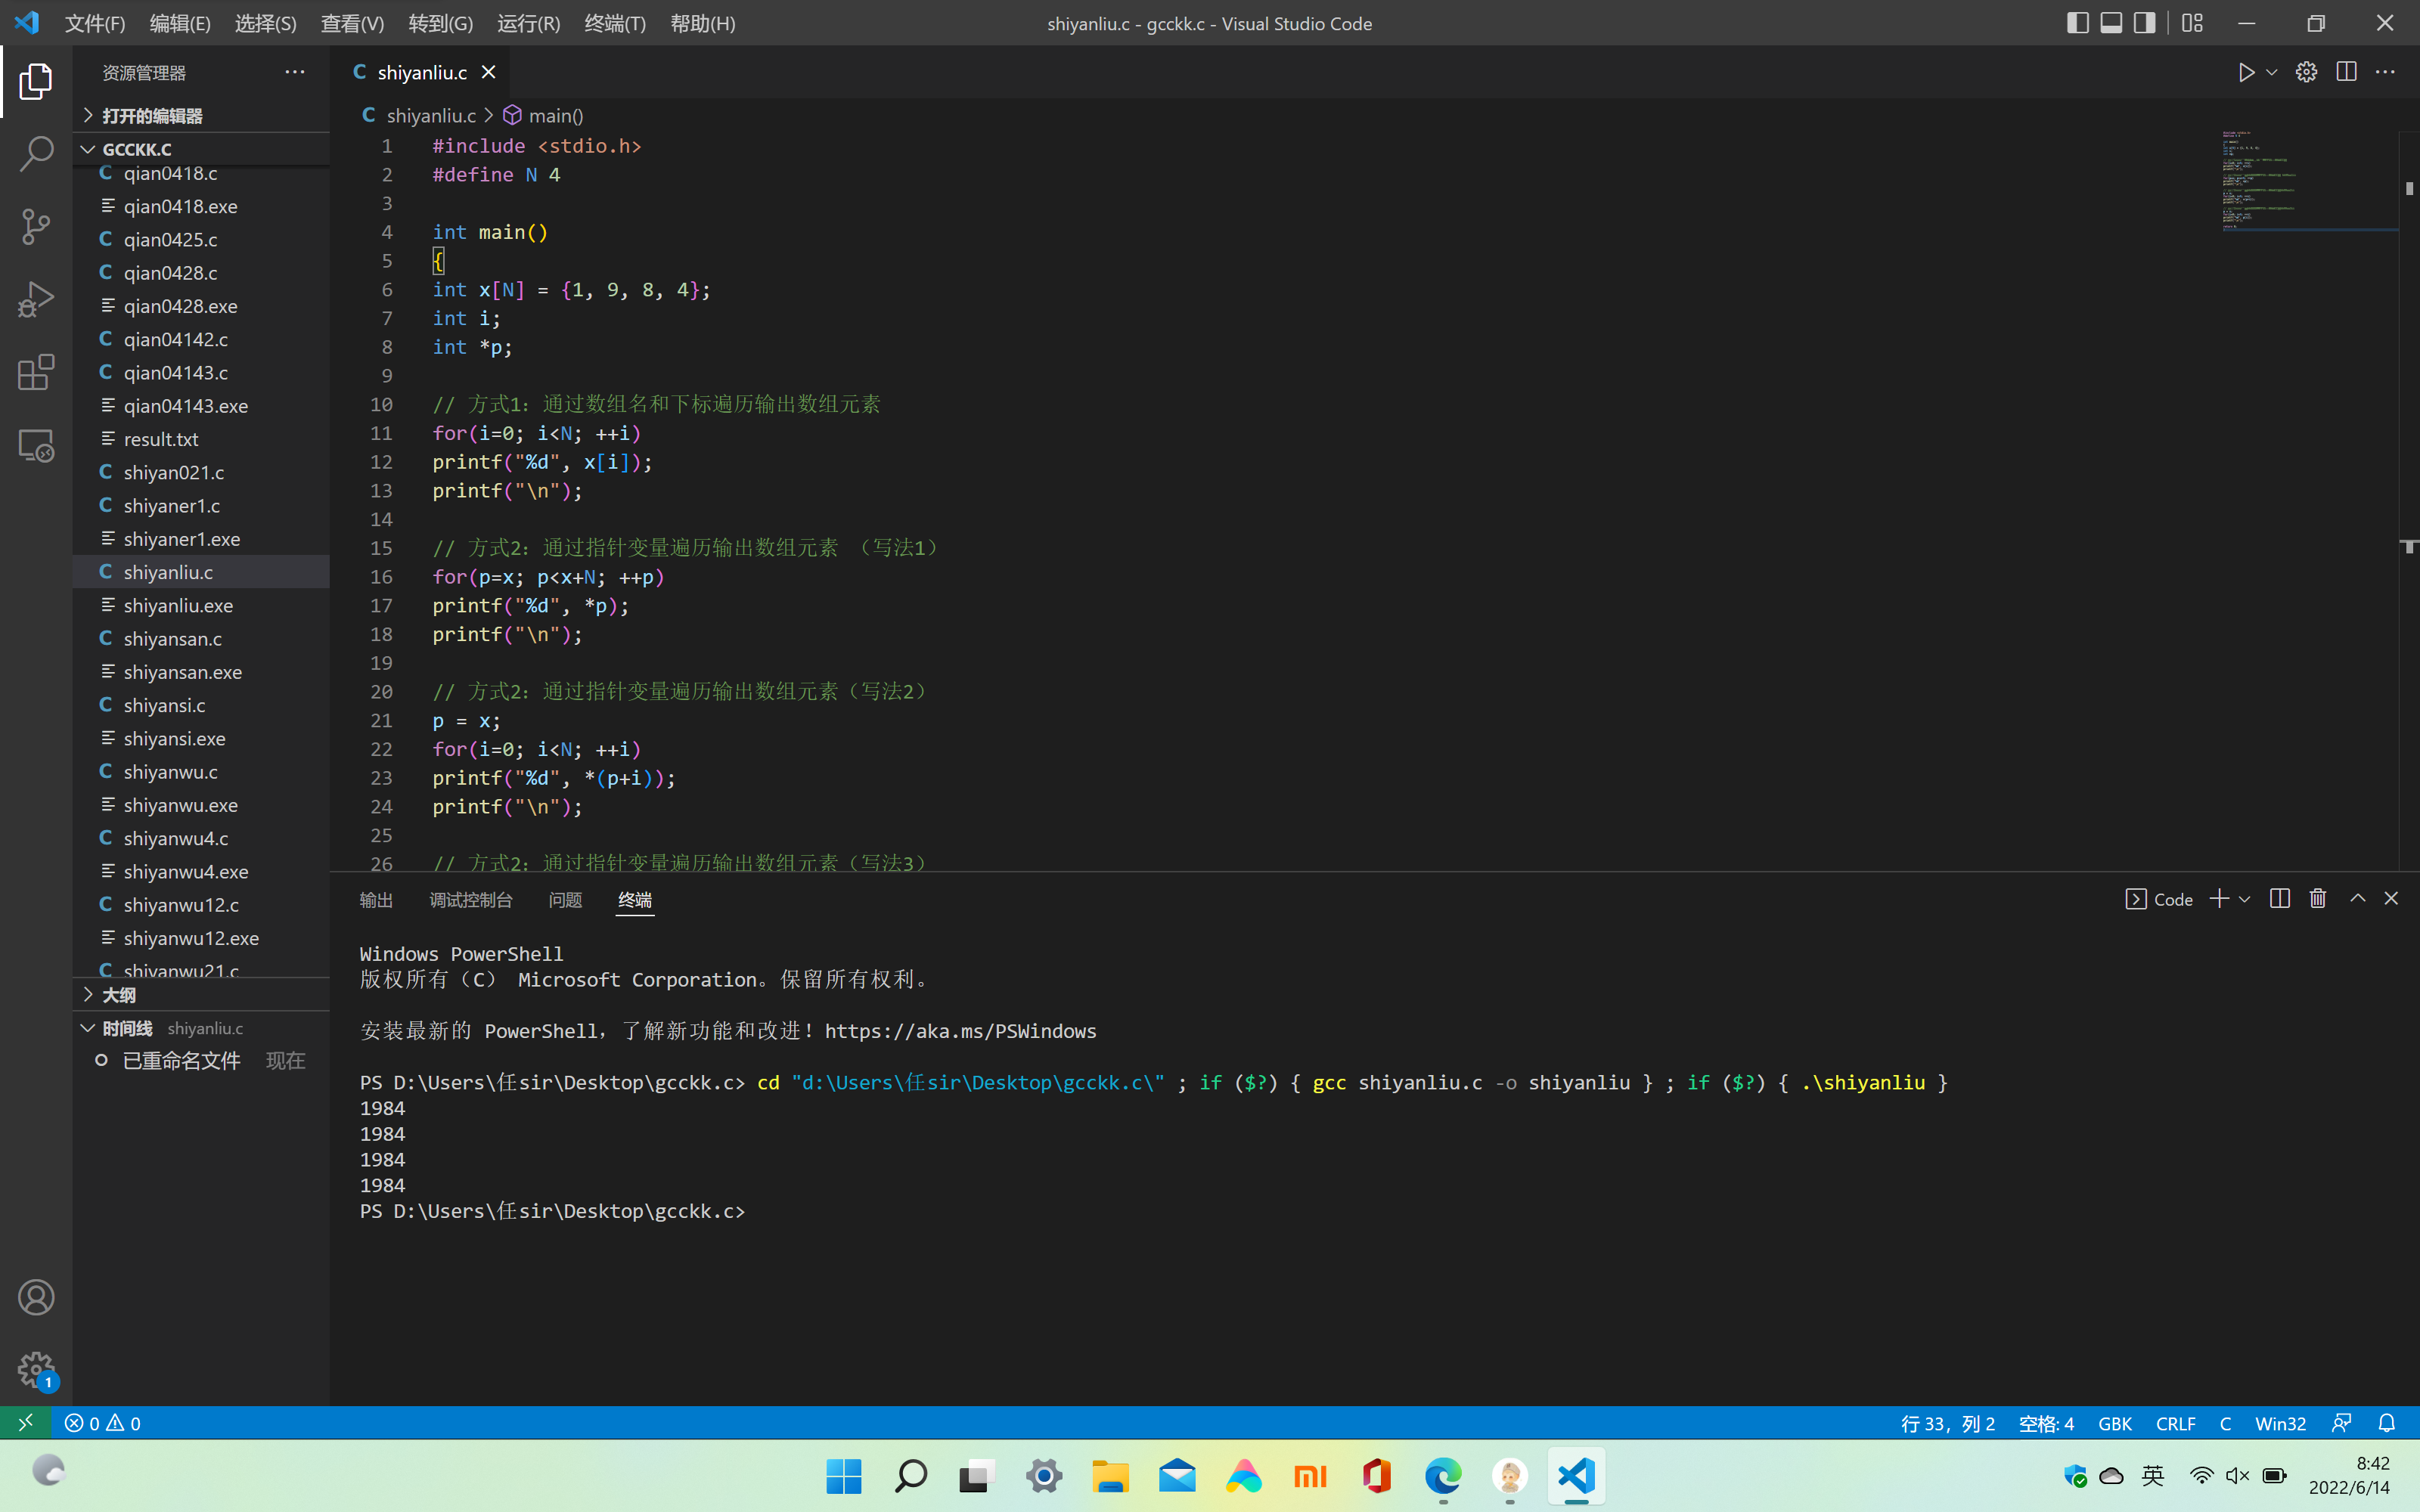Toggle bottom panel visibility
Screen dimensions: 2420x1512
click(x=2111, y=23)
